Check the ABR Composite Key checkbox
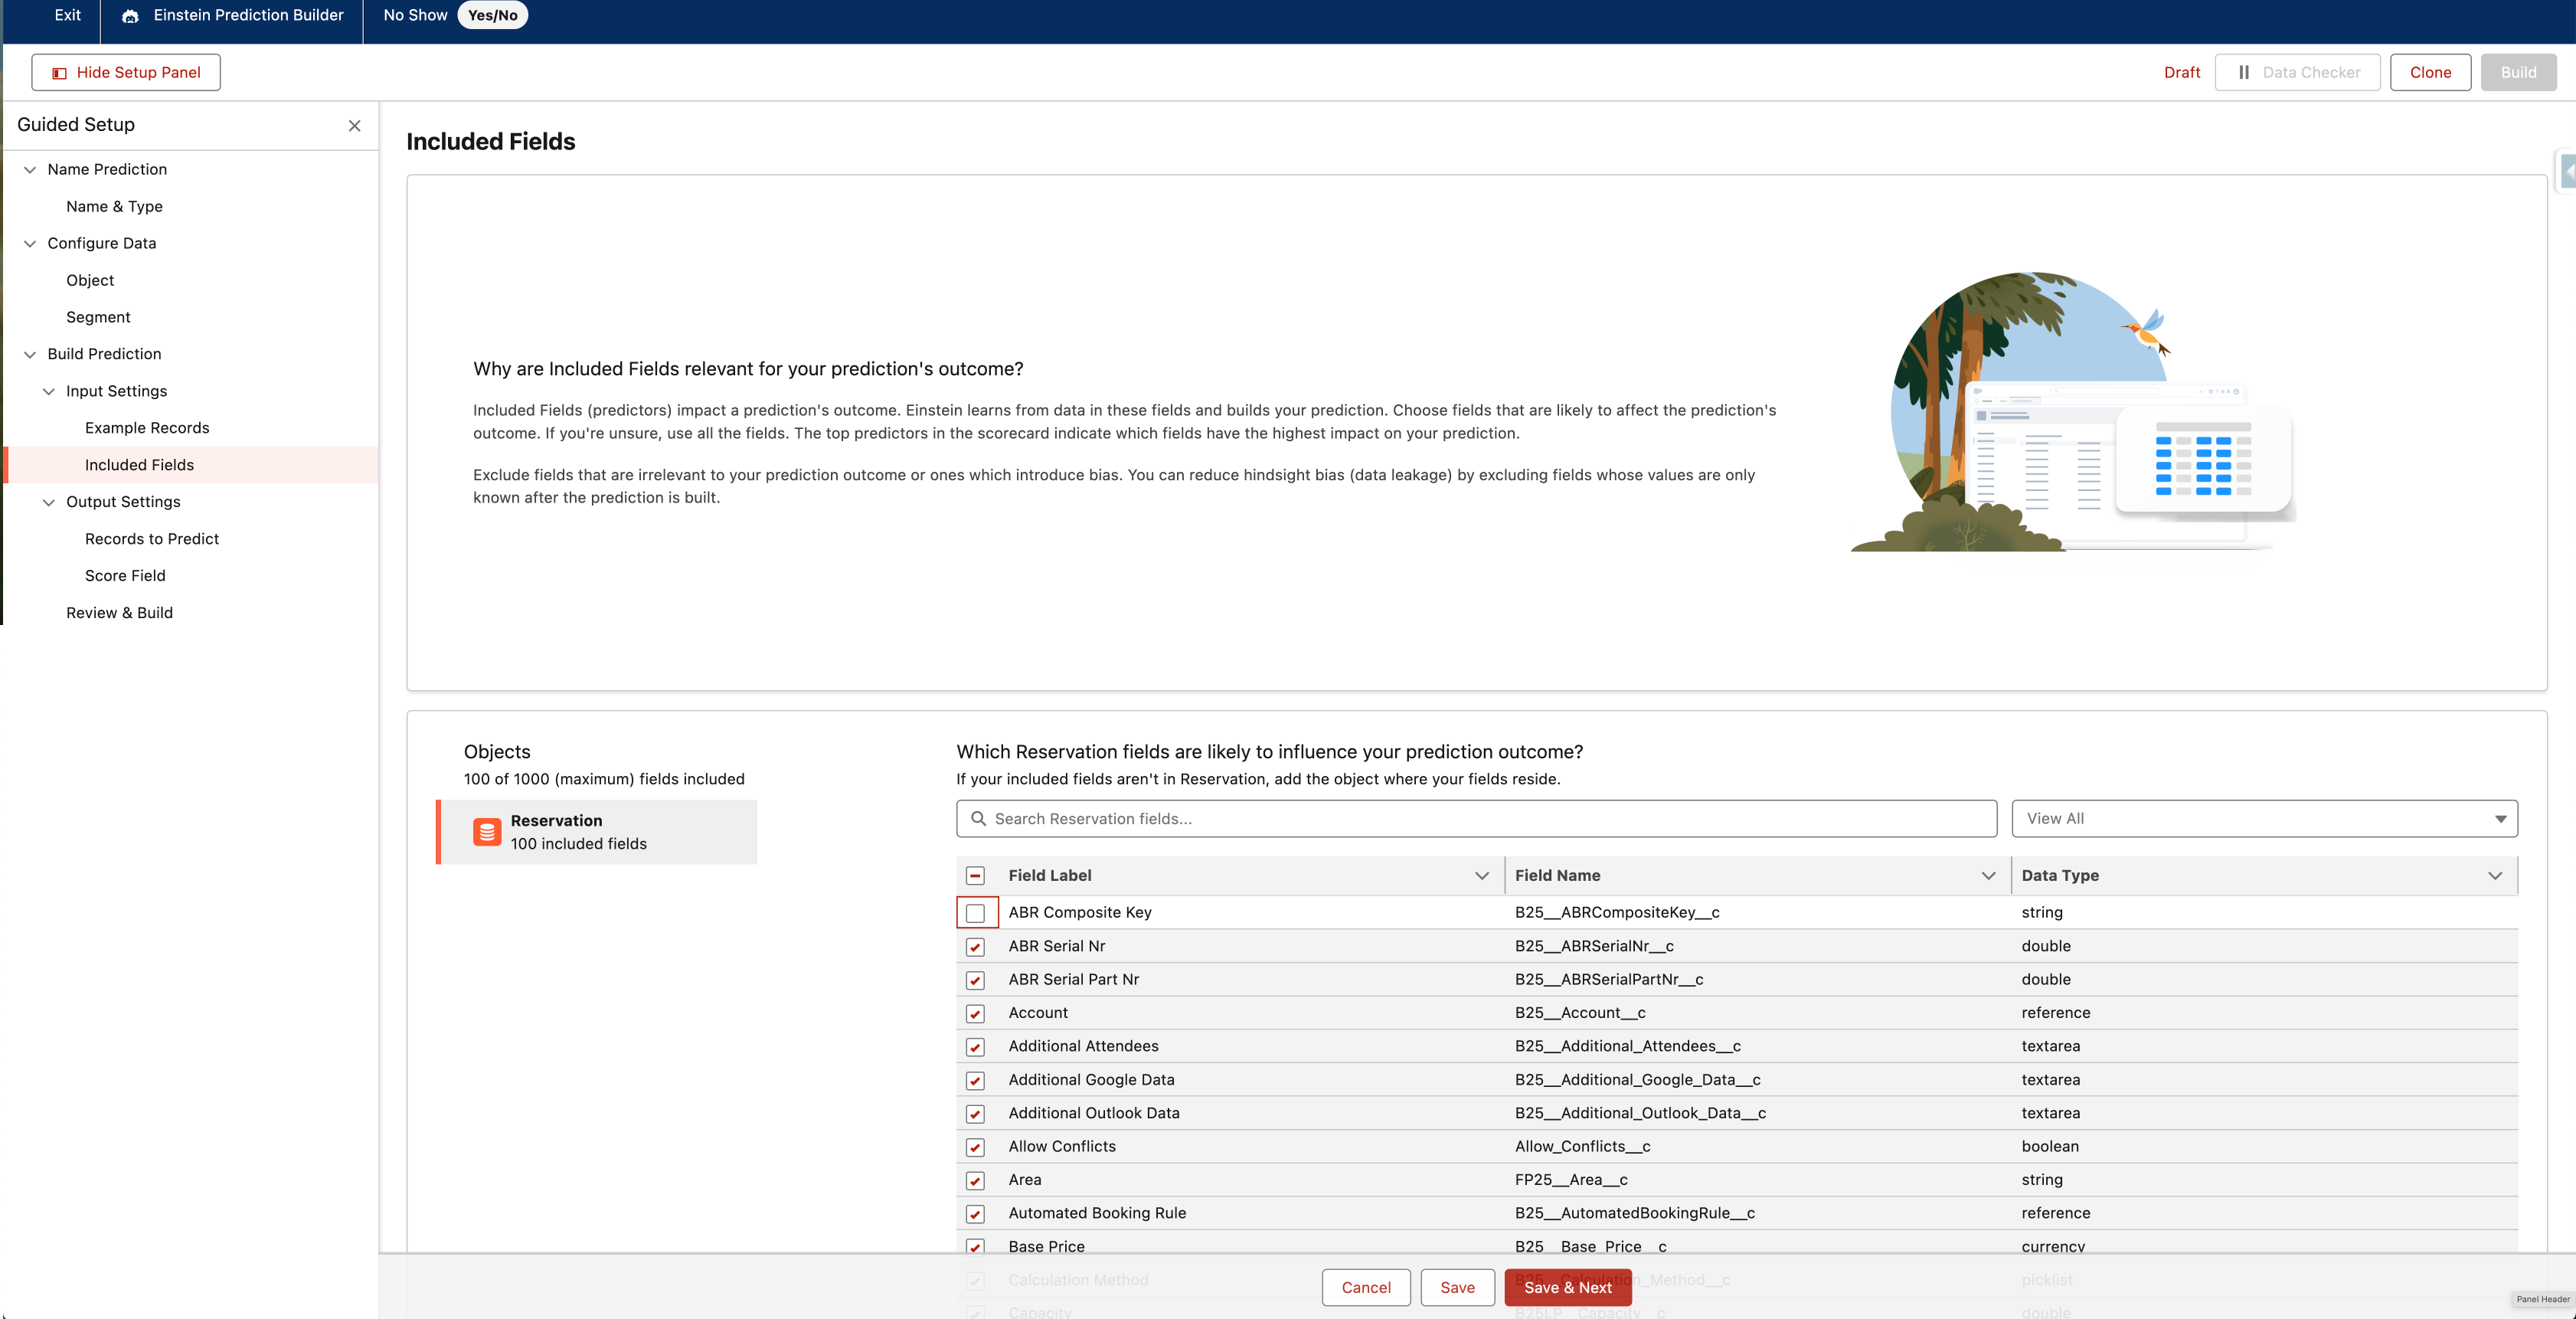This screenshot has width=2576, height=1319. click(975, 912)
